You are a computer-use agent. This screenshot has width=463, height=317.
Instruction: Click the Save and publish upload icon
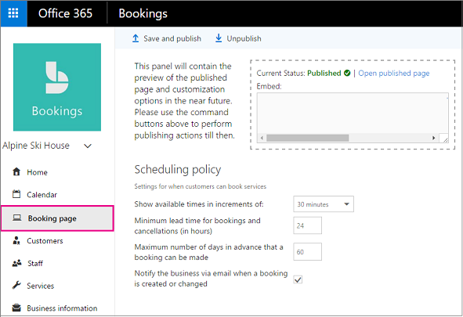(136, 38)
